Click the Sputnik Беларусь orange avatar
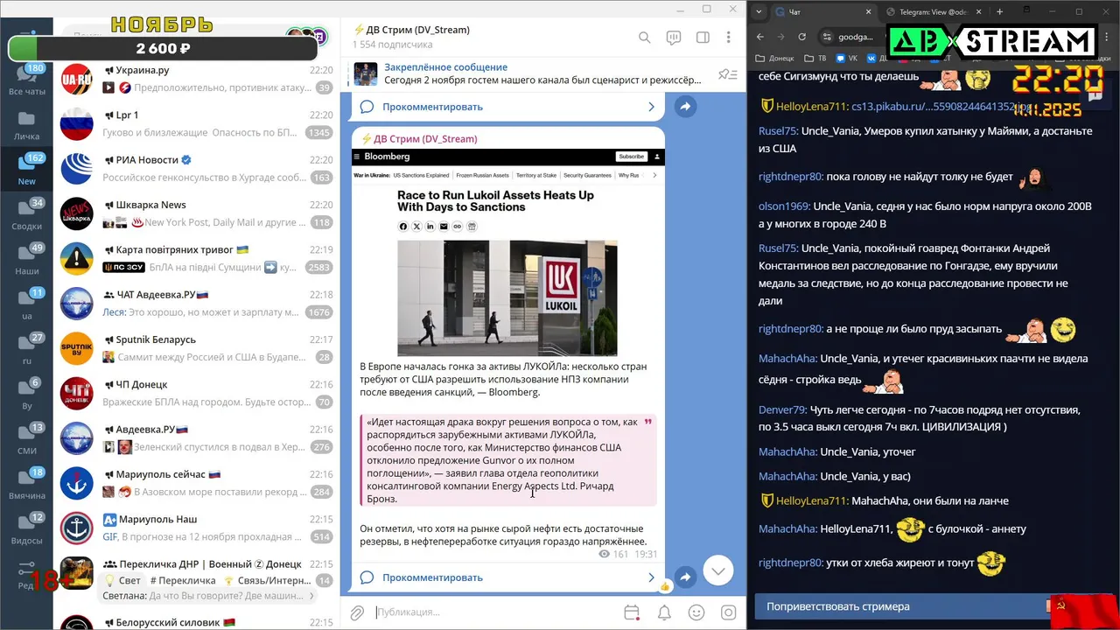 77,348
